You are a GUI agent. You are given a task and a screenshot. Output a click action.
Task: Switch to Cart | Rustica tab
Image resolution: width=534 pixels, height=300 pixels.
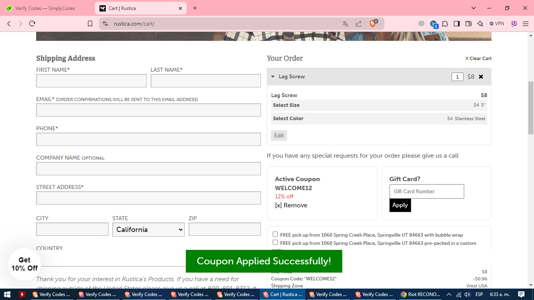141,8
